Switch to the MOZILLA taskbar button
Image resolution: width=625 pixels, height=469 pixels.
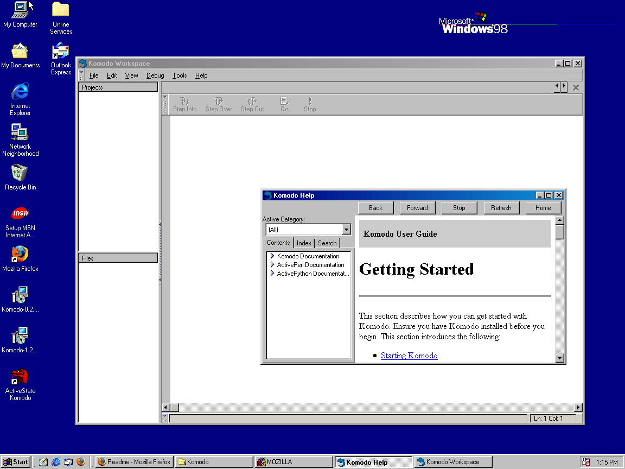(294, 462)
